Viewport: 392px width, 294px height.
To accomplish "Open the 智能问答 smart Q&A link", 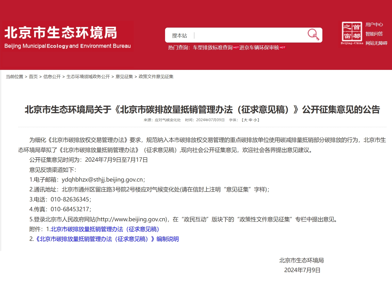I will click(374, 34).
